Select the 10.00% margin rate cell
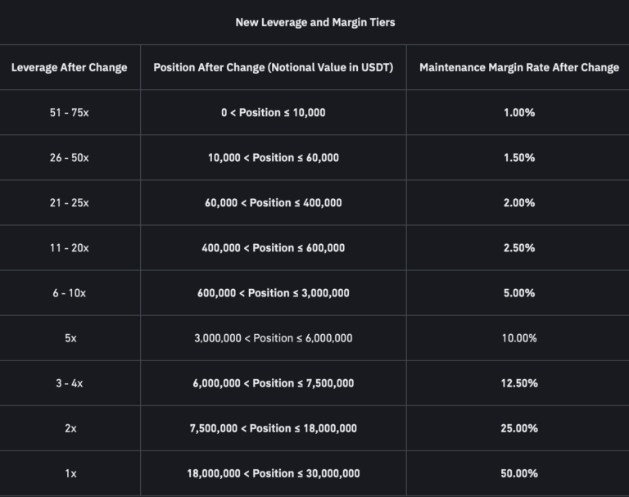 pyautogui.click(x=518, y=337)
